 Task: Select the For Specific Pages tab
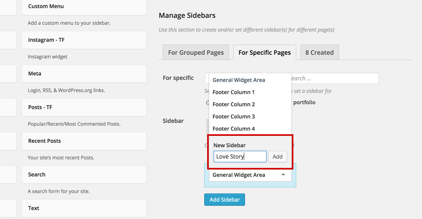pyautogui.click(x=265, y=52)
